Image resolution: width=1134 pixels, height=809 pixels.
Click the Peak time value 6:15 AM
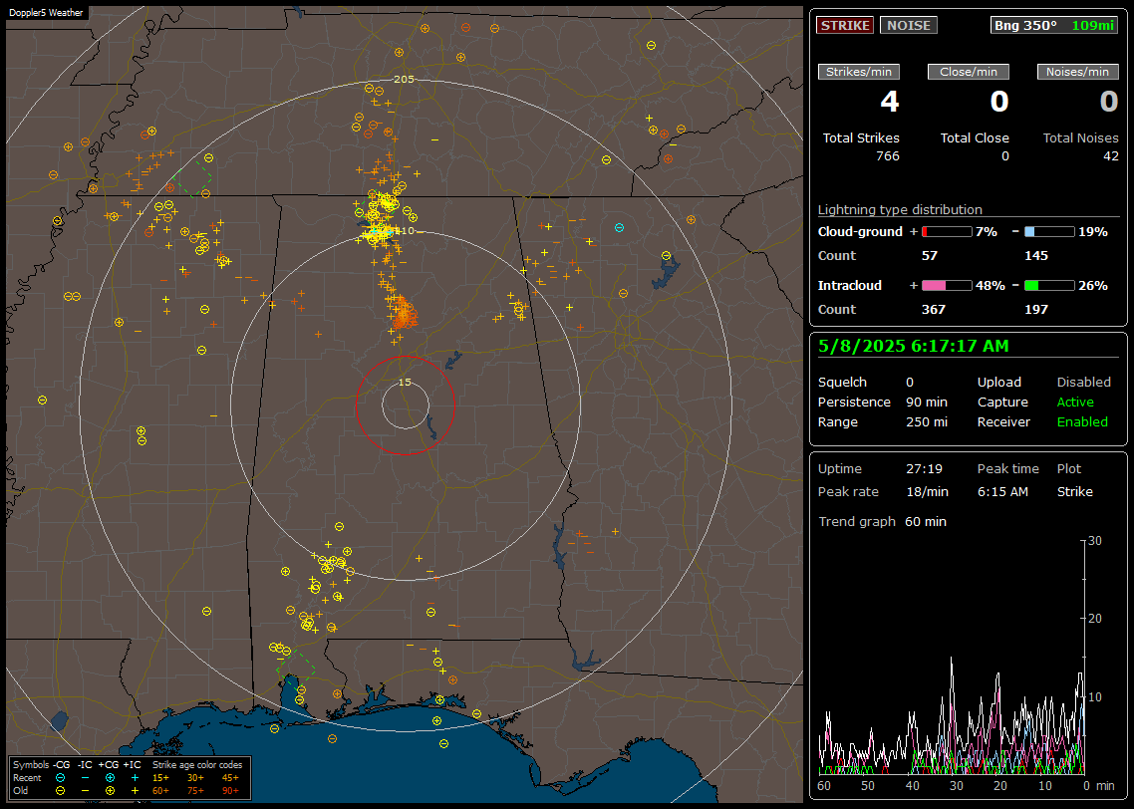point(1002,491)
